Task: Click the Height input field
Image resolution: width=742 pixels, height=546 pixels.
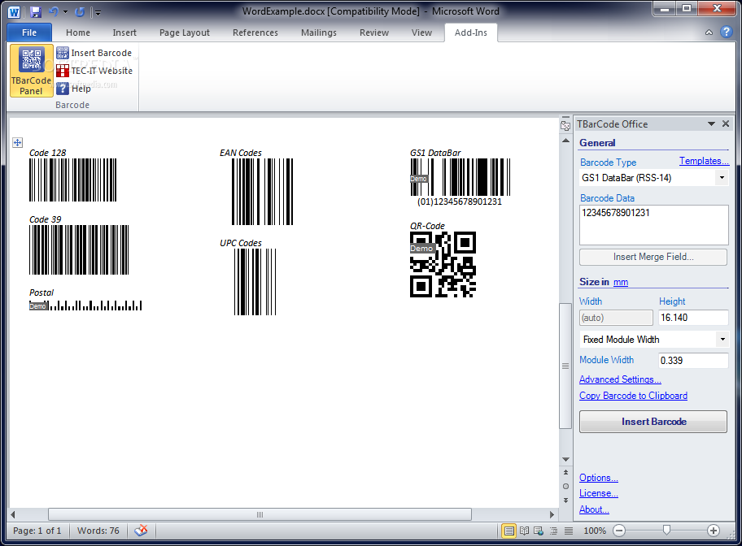Action: click(x=693, y=318)
